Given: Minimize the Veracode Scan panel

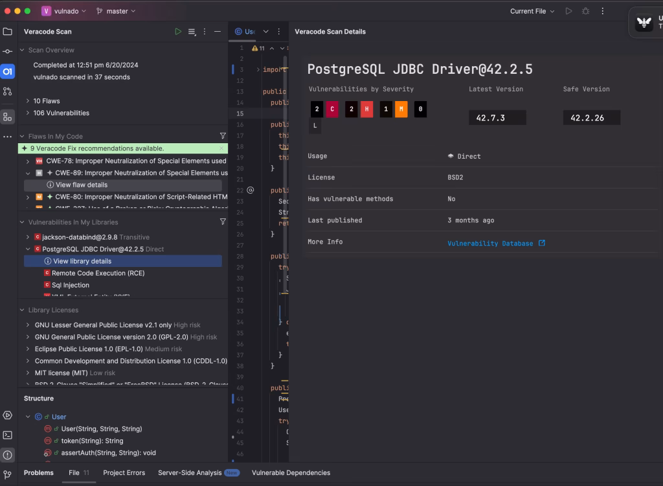Looking at the screenshot, I should 218,32.
